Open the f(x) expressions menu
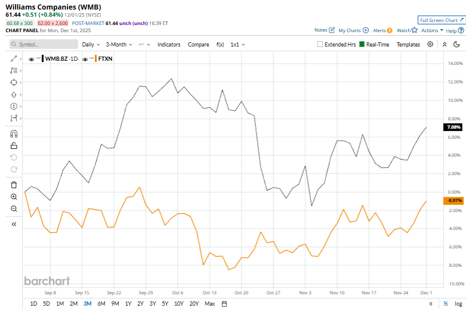466x311 pixels. 220,45
